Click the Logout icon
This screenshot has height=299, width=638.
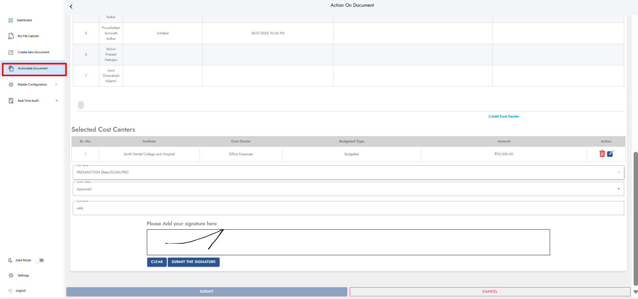click(x=10, y=291)
